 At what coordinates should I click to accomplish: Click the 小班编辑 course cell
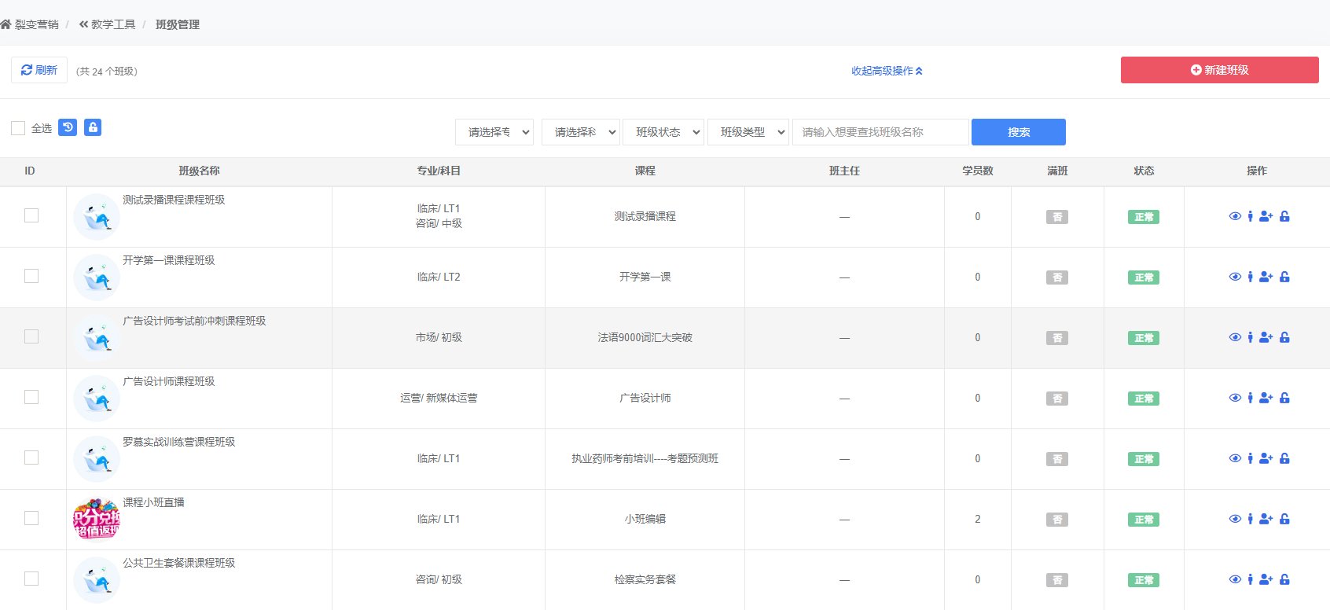645,519
